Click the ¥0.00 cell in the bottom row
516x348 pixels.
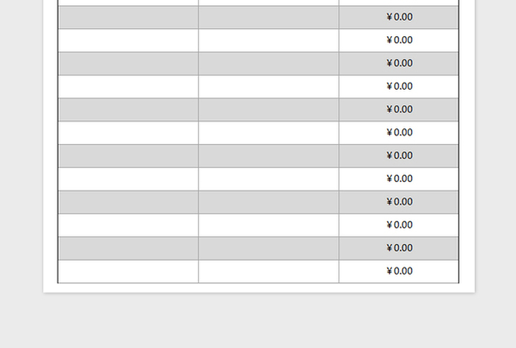399,271
